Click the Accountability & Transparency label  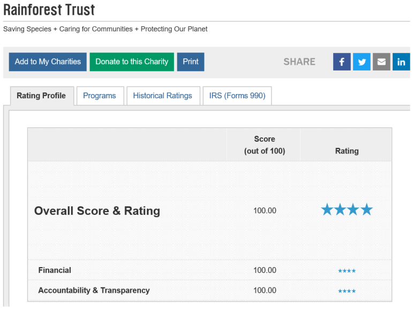tap(94, 290)
